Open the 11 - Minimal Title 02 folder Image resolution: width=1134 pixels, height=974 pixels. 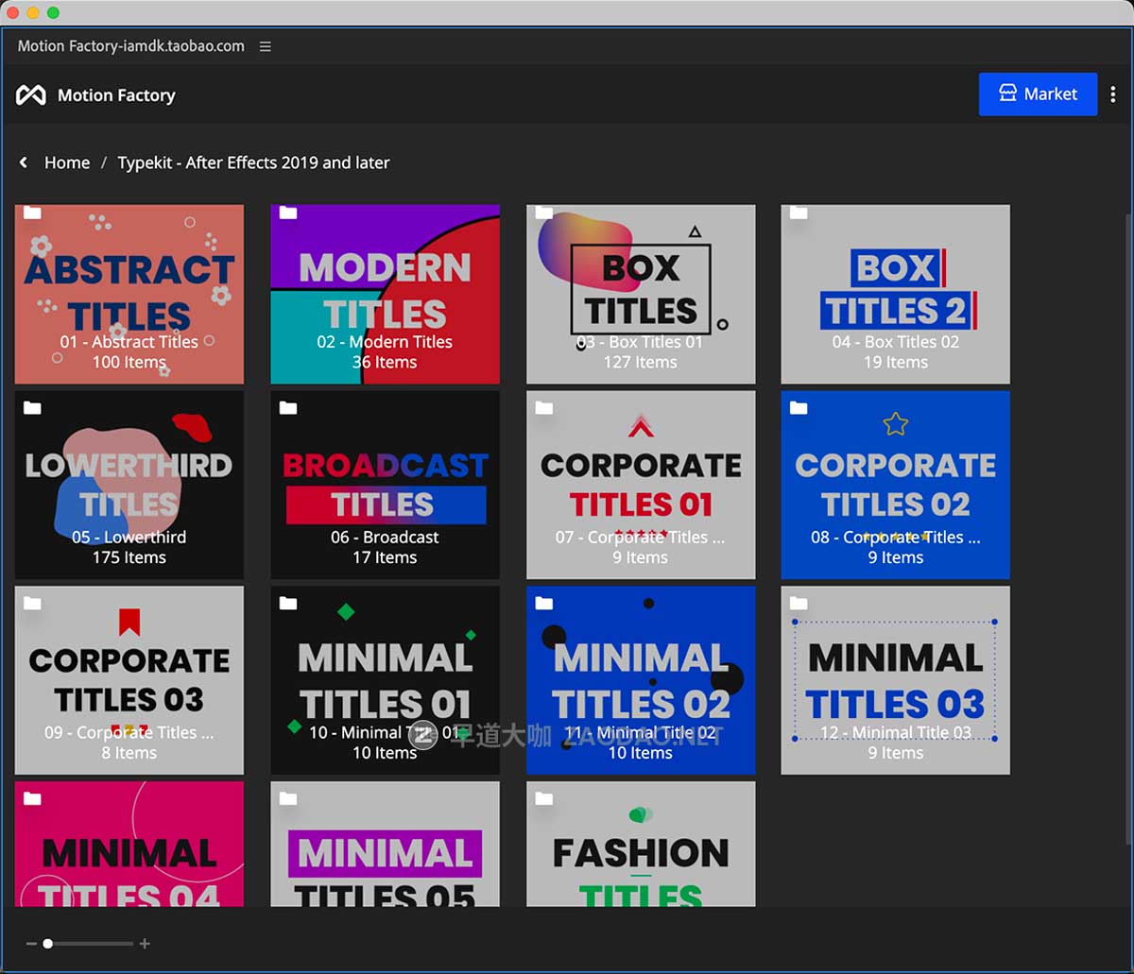pos(641,680)
